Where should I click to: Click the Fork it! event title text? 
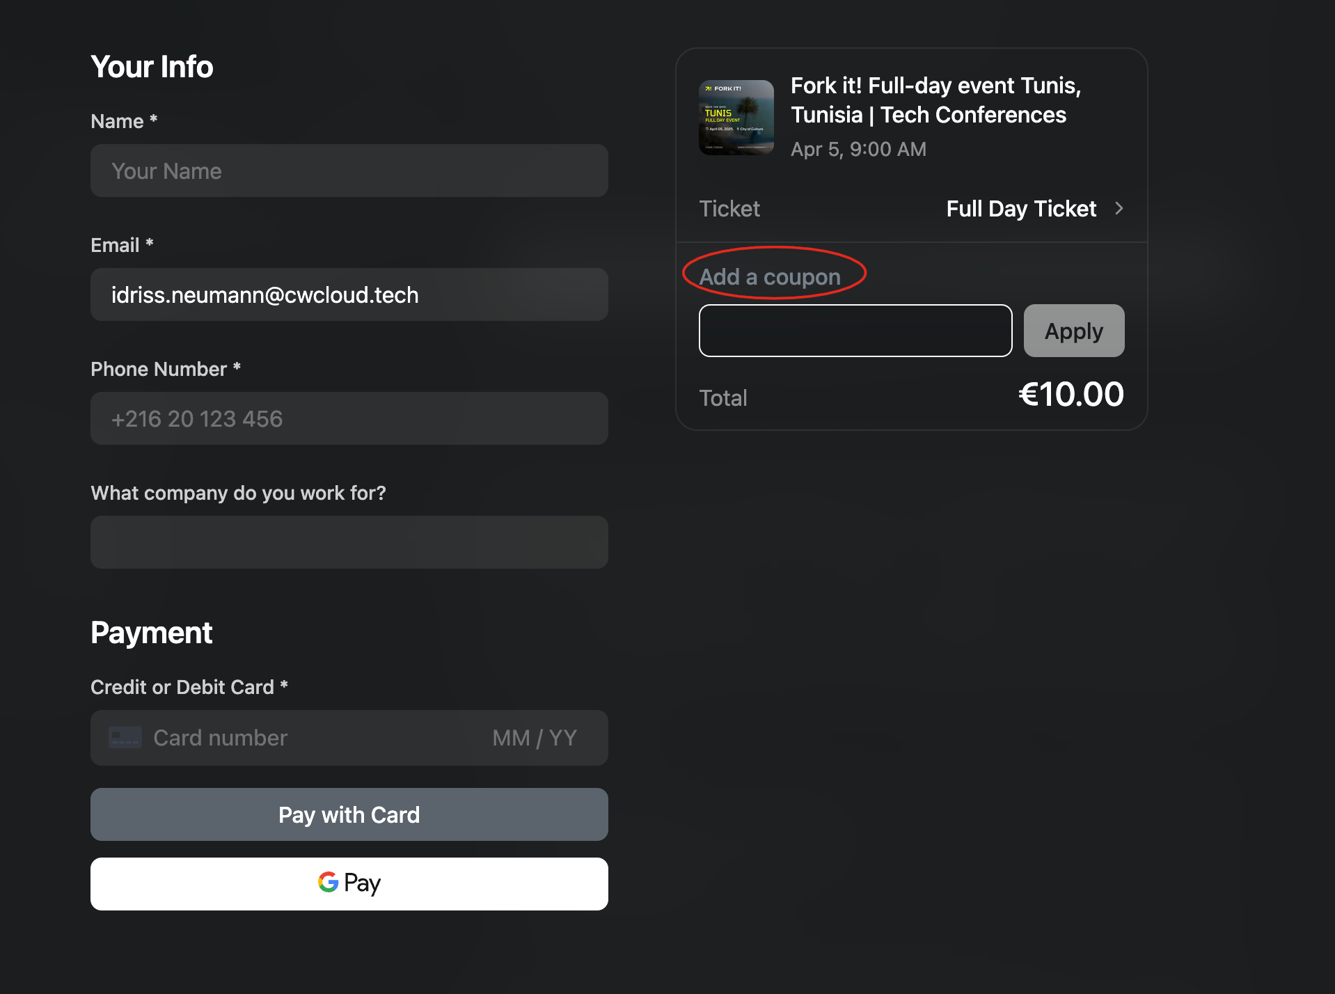click(935, 100)
